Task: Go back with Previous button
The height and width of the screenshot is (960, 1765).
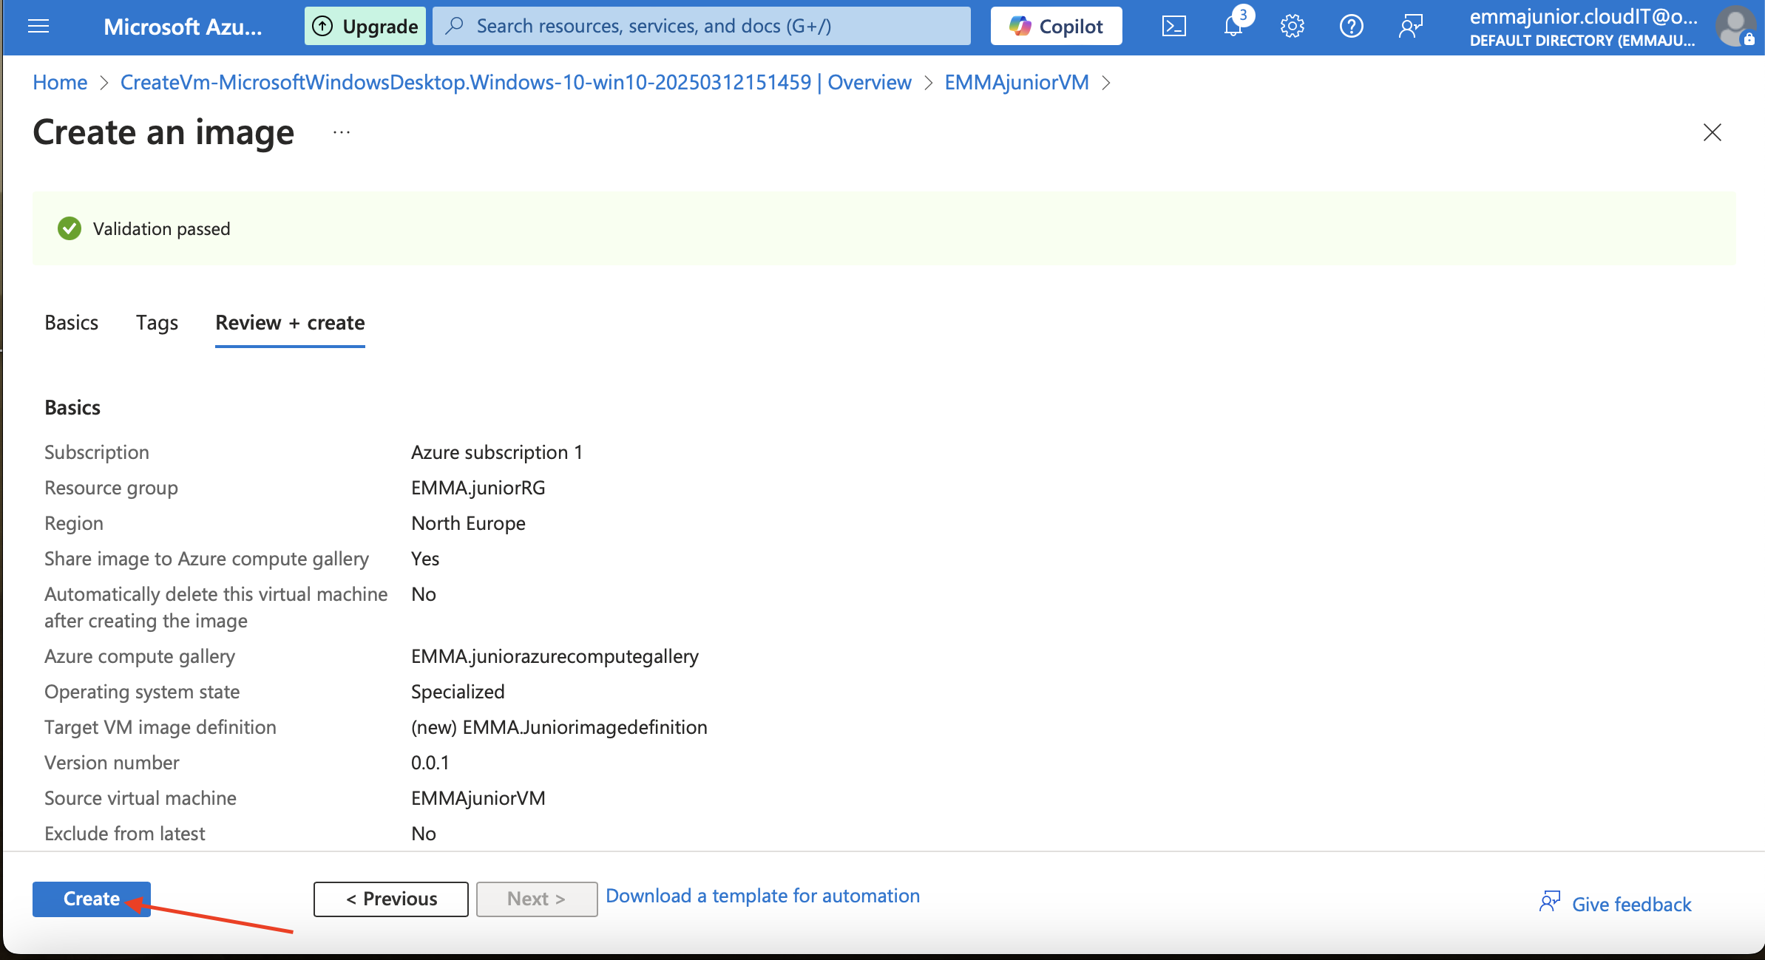Action: pos(391,899)
